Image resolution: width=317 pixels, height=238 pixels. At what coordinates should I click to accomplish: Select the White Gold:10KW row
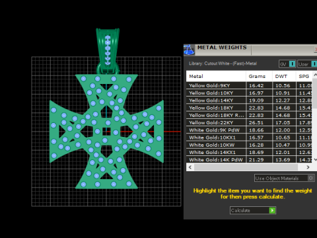coord(249,145)
